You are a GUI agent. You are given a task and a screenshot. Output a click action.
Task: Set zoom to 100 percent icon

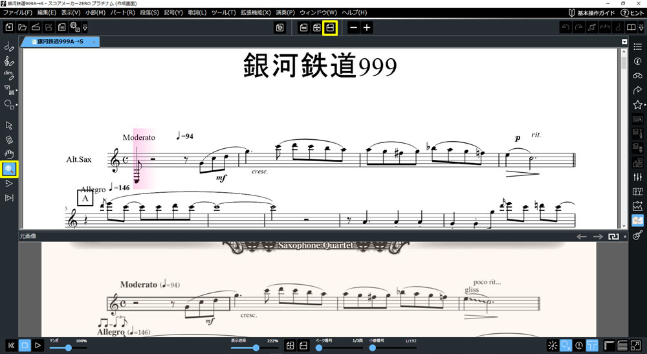pyautogui.click(x=303, y=28)
